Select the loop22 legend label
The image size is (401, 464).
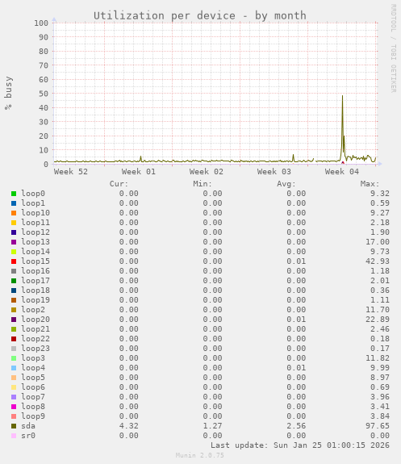[36, 339]
